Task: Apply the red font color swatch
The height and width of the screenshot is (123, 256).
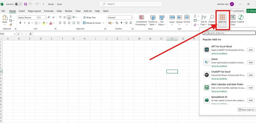Action: [51, 23]
